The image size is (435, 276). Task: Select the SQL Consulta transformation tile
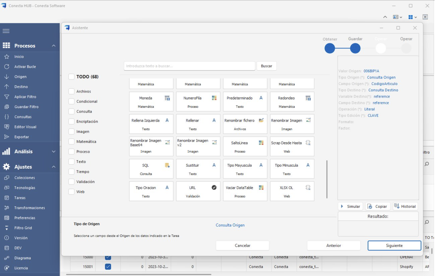[x=151, y=169]
